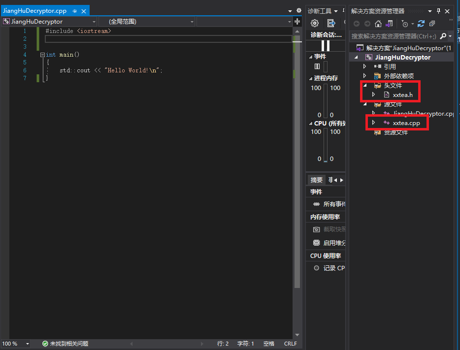The image size is (460, 350).
Task: Toggle record CPU profile radio
Action: pyautogui.click(x=316, y=268)
